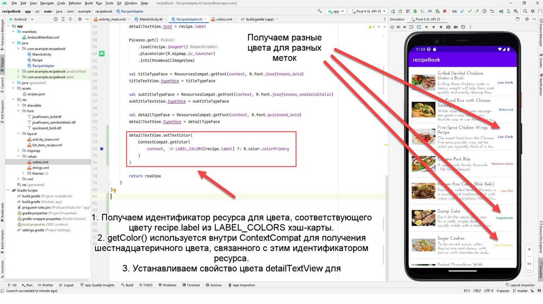Click emulator power button icon
Viewport: 543px width, 304px height.
[392, 27]
